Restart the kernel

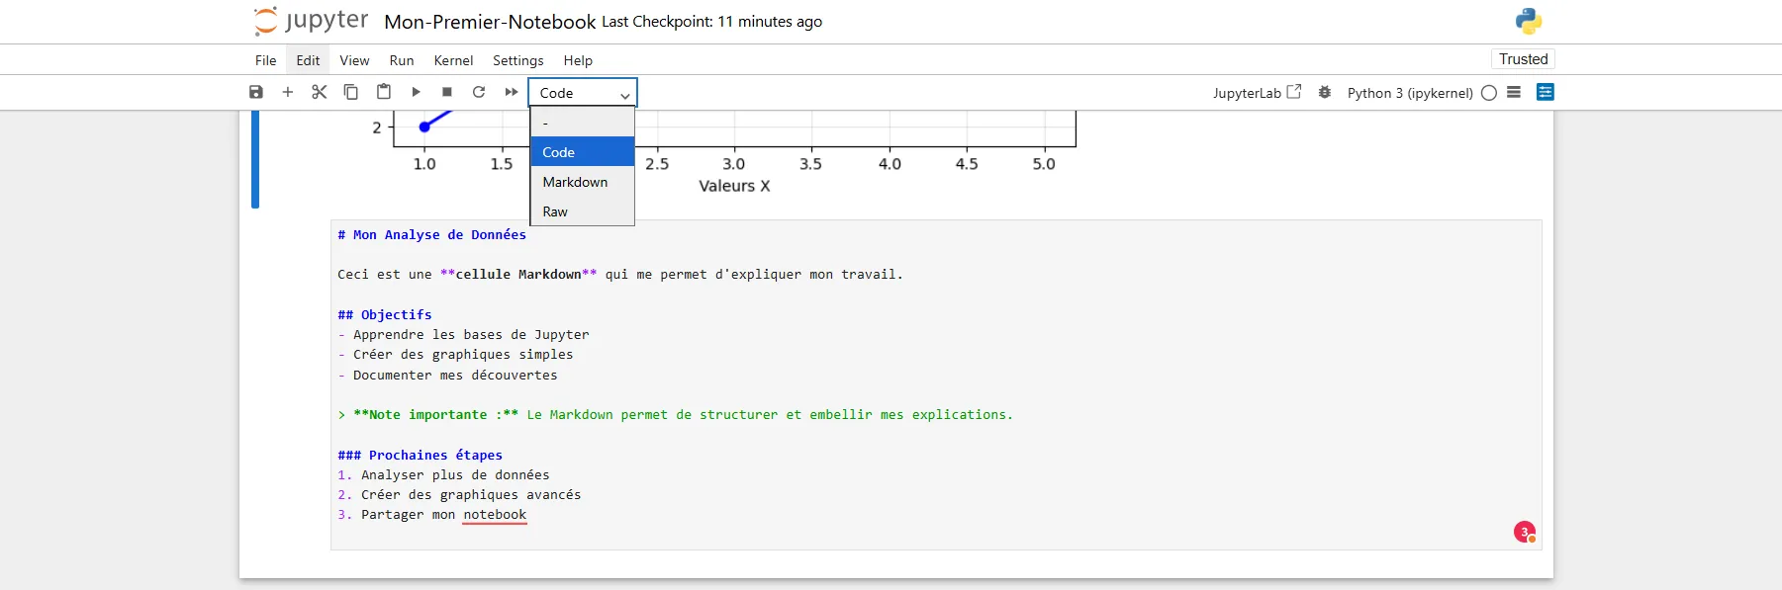tap(479, 92)
